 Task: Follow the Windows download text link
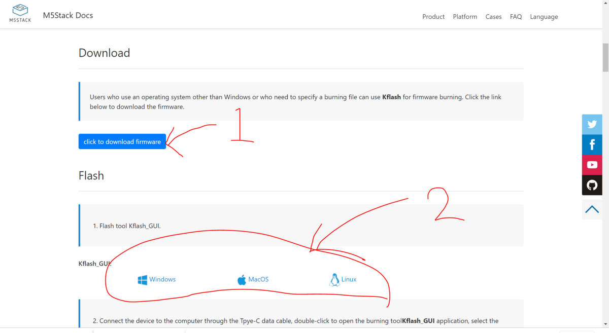162,279
